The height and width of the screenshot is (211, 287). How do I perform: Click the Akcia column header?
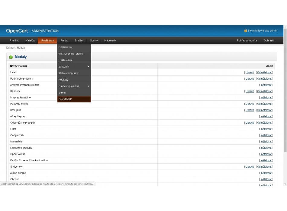(269, 66)
